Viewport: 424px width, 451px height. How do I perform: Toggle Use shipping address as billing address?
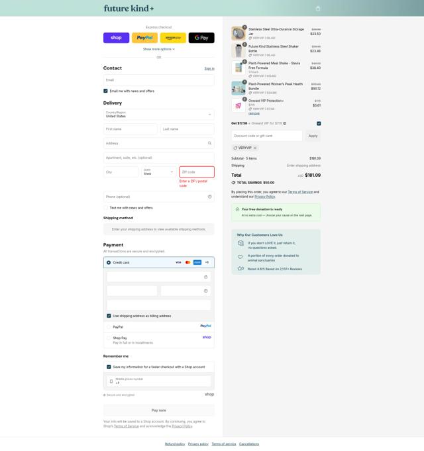(109, 316)
